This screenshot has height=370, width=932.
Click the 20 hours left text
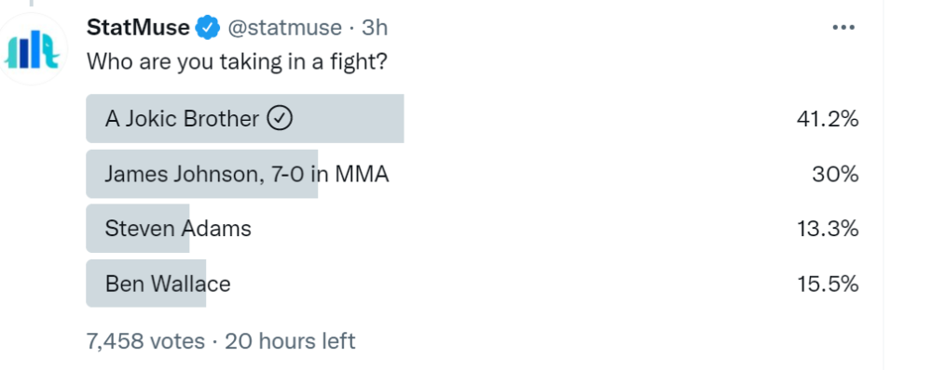[x=290, y=341]
